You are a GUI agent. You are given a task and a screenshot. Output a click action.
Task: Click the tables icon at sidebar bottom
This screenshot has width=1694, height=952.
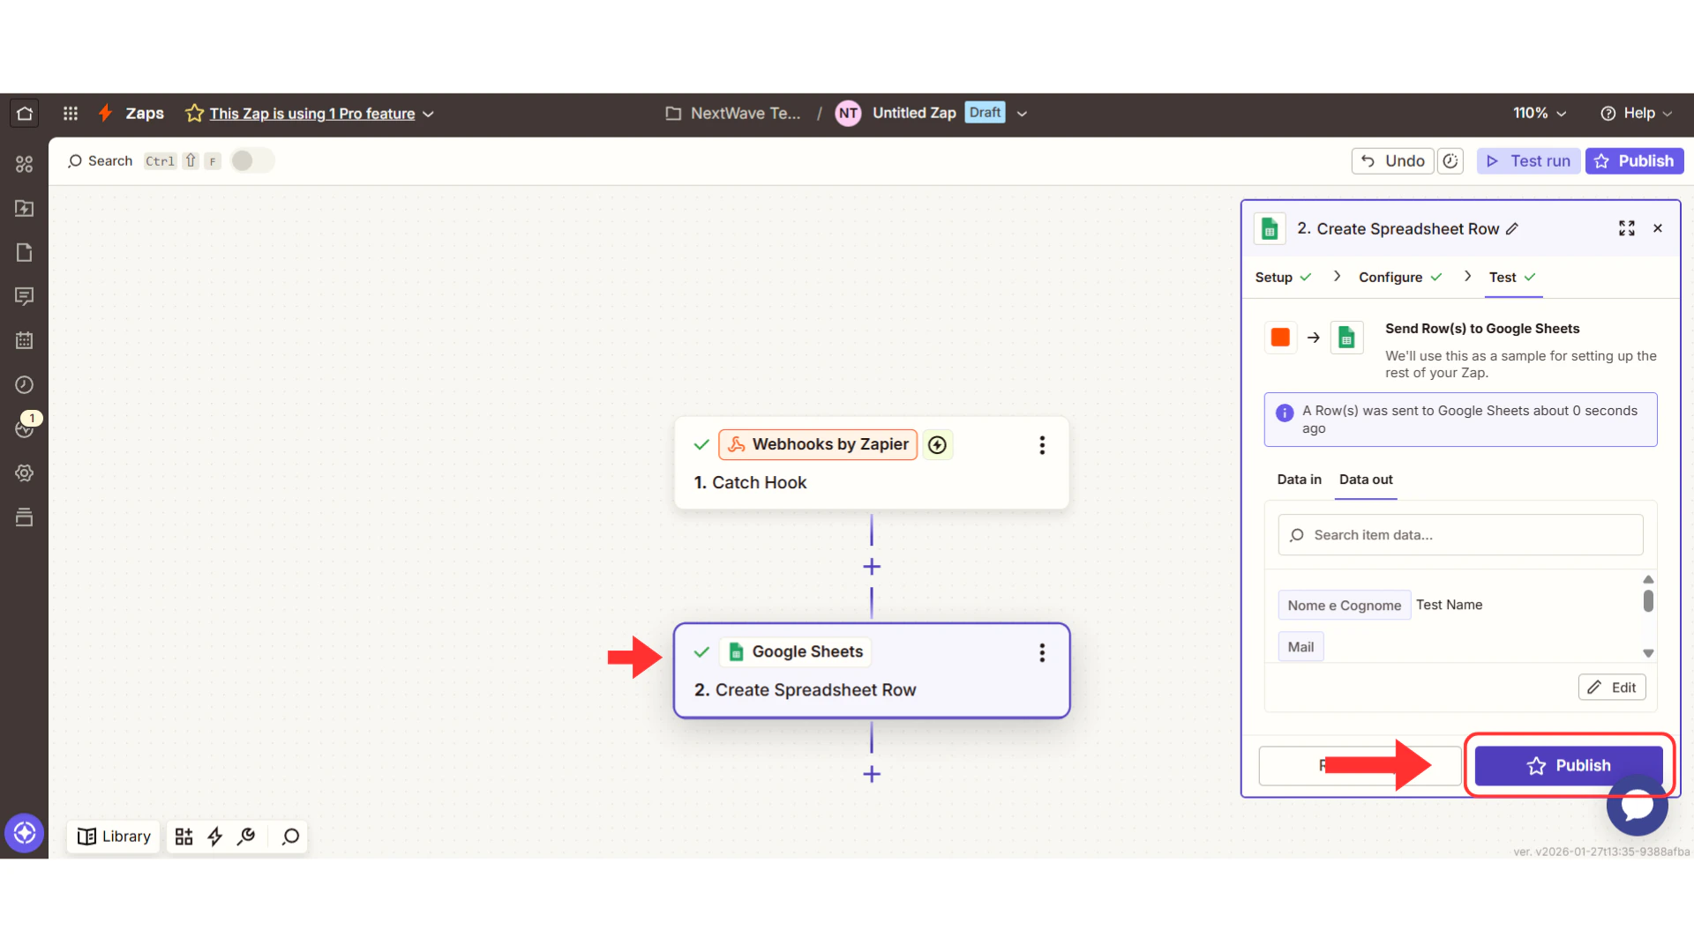click(x=24, y=517)
